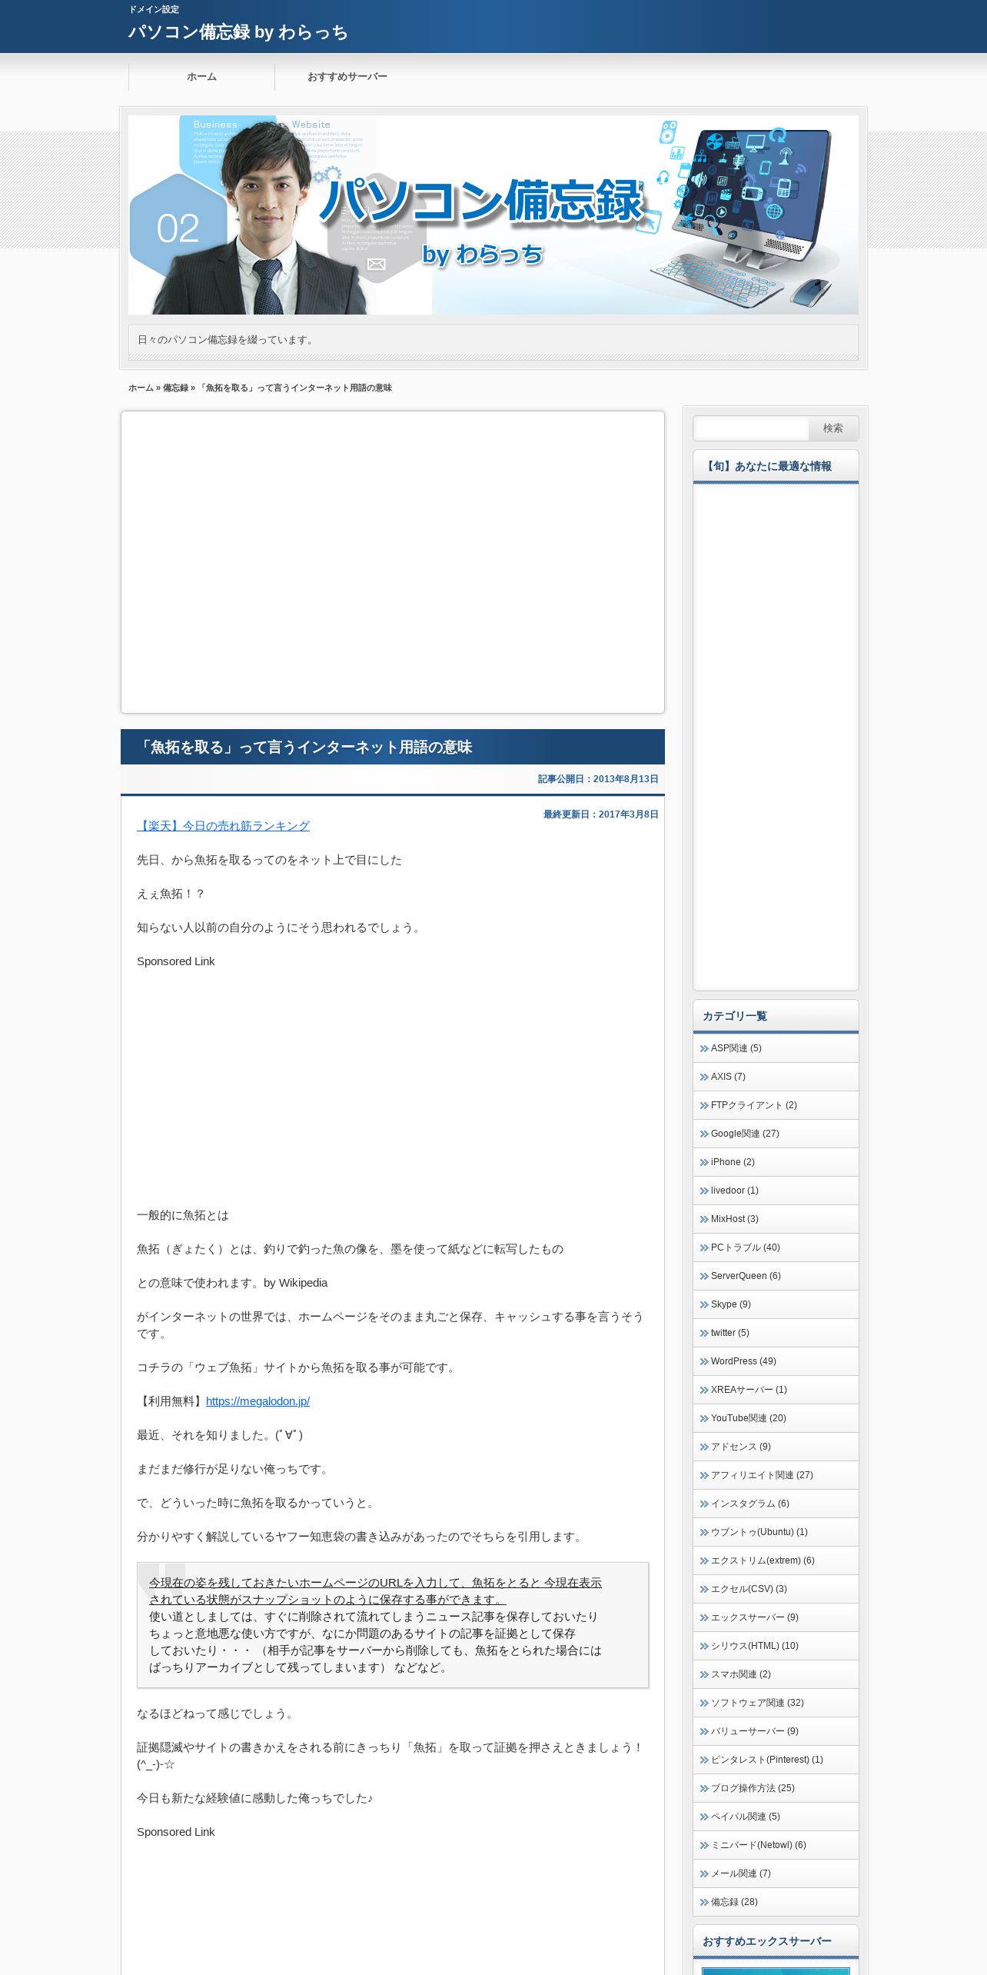The image size is (987, 1975).
Task: Open the エクセル(CSV) (3) category
Action: tap(776, 1589)
